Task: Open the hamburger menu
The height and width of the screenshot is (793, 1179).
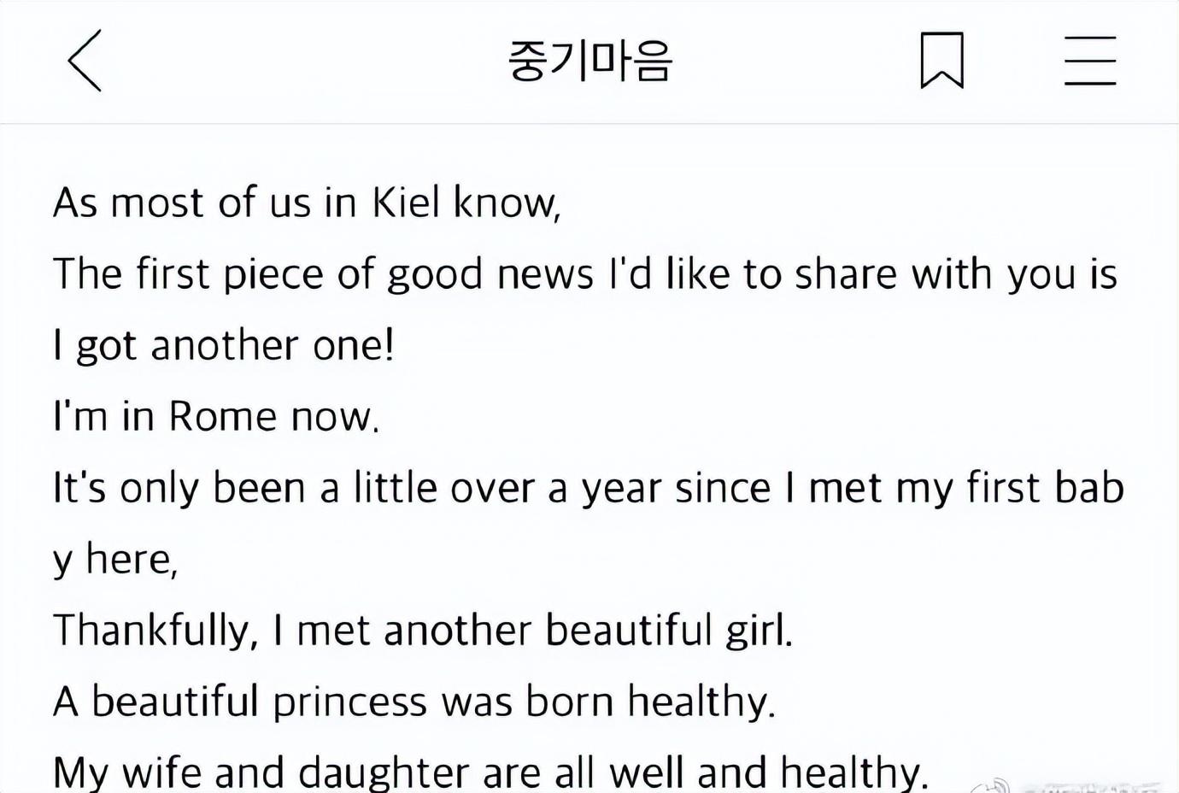Action: (1090, 61)
